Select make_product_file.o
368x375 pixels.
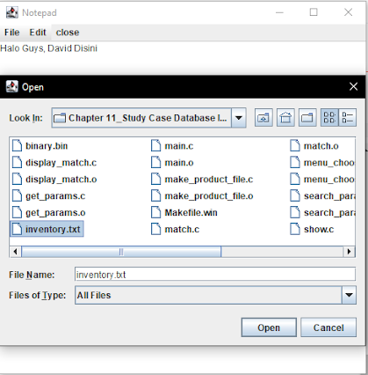coord(202,196)
